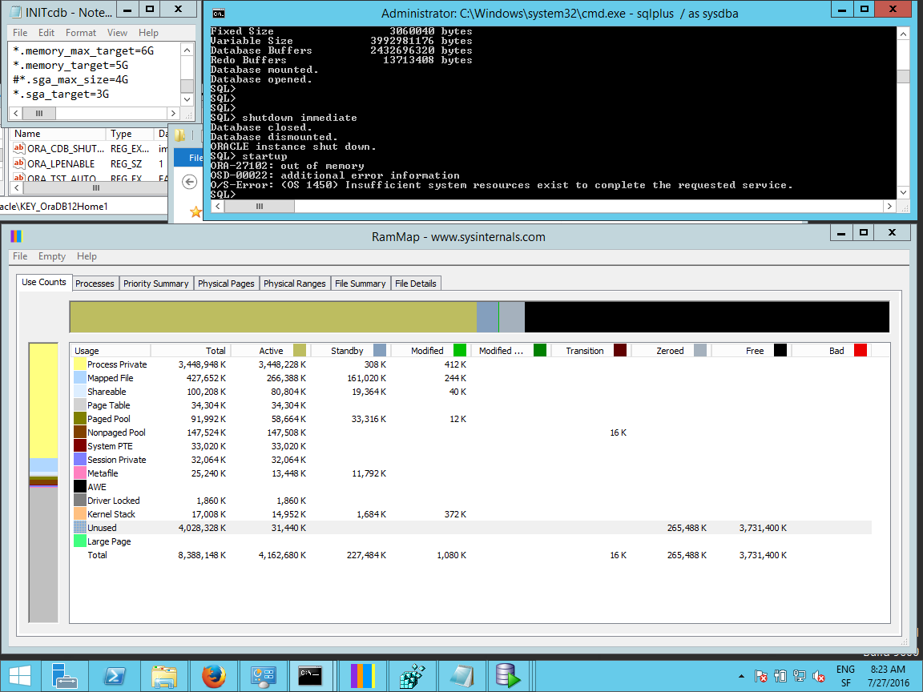Image resolution: width=923 pixels, height=692 pixels.
Task: Click the Active column header
Action: [270, 350]
